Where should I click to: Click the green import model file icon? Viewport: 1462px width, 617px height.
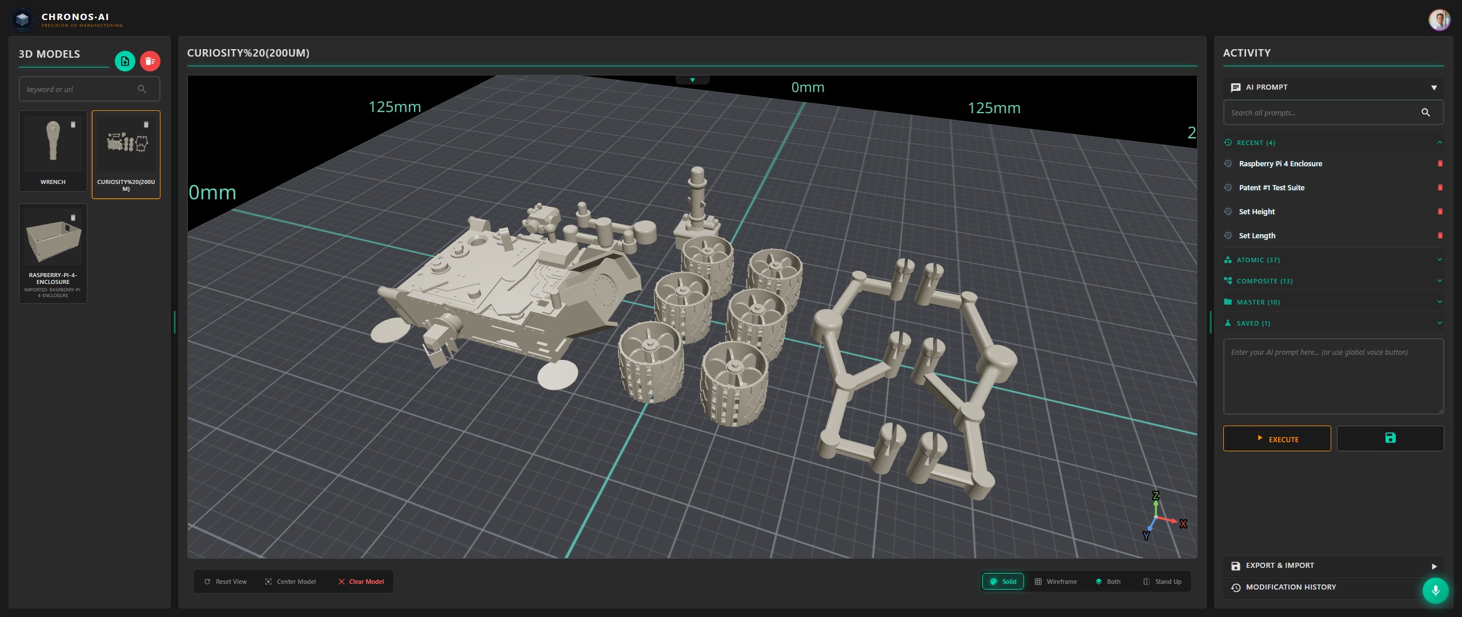tap(124, 61)
